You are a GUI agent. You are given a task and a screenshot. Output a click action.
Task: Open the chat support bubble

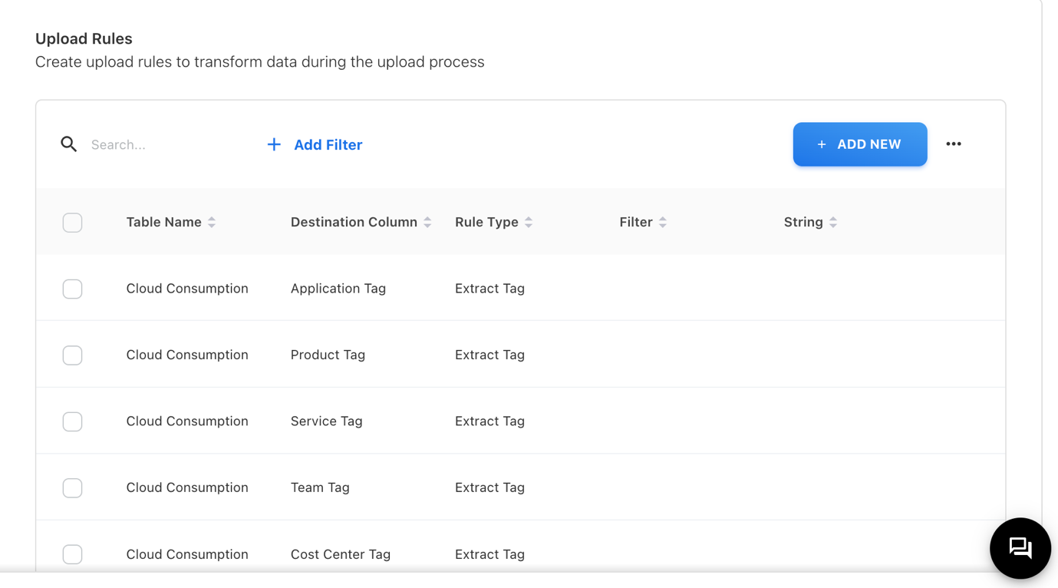point(1020,548)
